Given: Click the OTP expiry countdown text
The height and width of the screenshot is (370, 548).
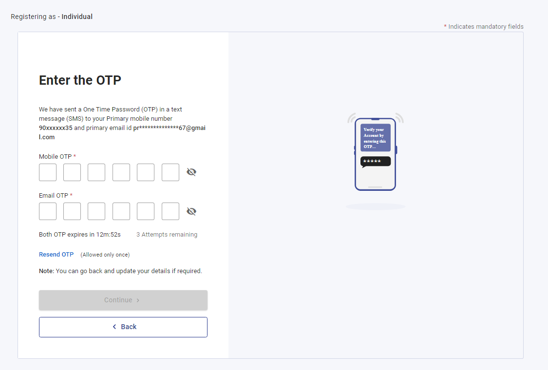Looking at the screenshot, I should coord(80,235).
